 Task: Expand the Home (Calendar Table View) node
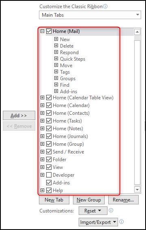point(43,97)
